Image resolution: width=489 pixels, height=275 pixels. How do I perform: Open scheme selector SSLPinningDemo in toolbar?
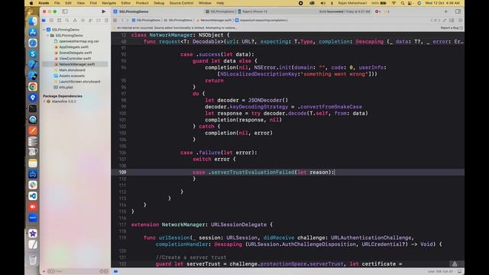coord(220,11)
